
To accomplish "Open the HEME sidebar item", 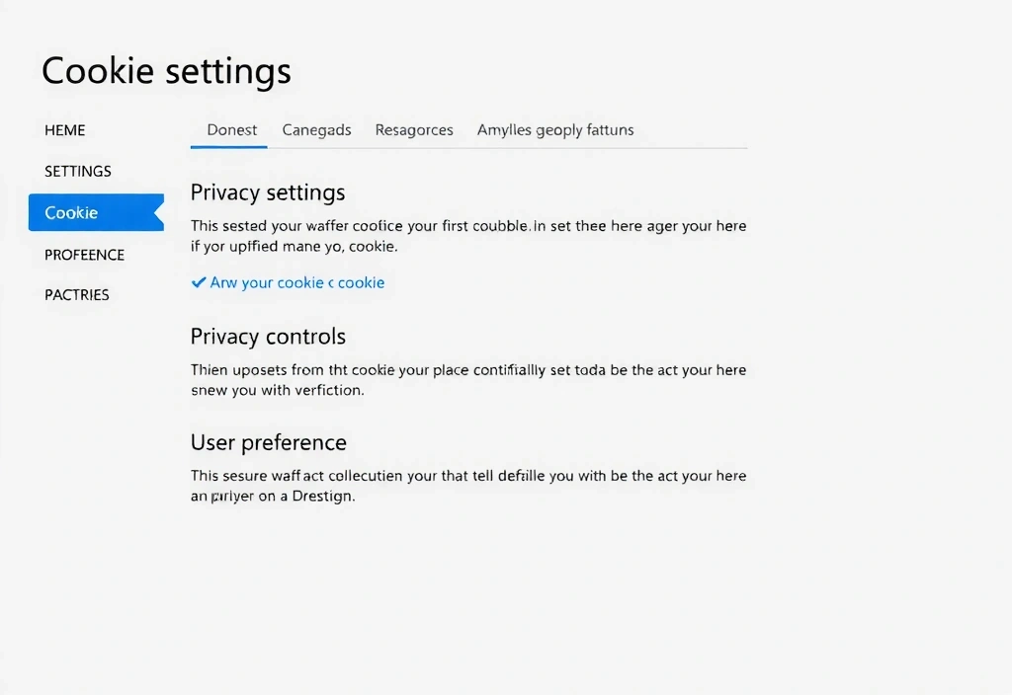I will click(65, 130).
